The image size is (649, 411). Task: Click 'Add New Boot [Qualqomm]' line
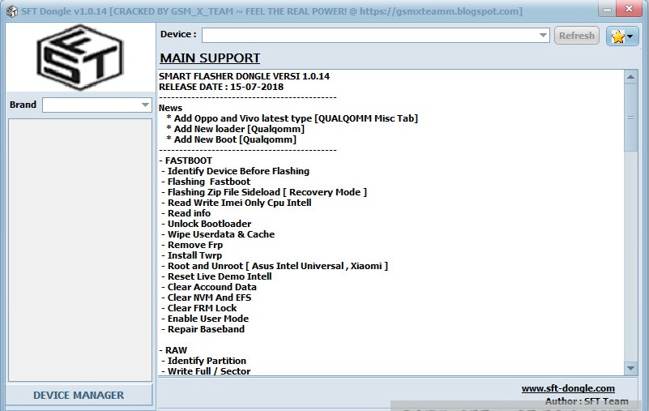tap(232, 139)
